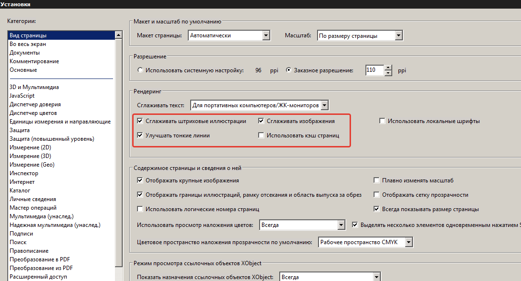
Task: Open the "Диспетчер доверия" category
Action: 35,104
